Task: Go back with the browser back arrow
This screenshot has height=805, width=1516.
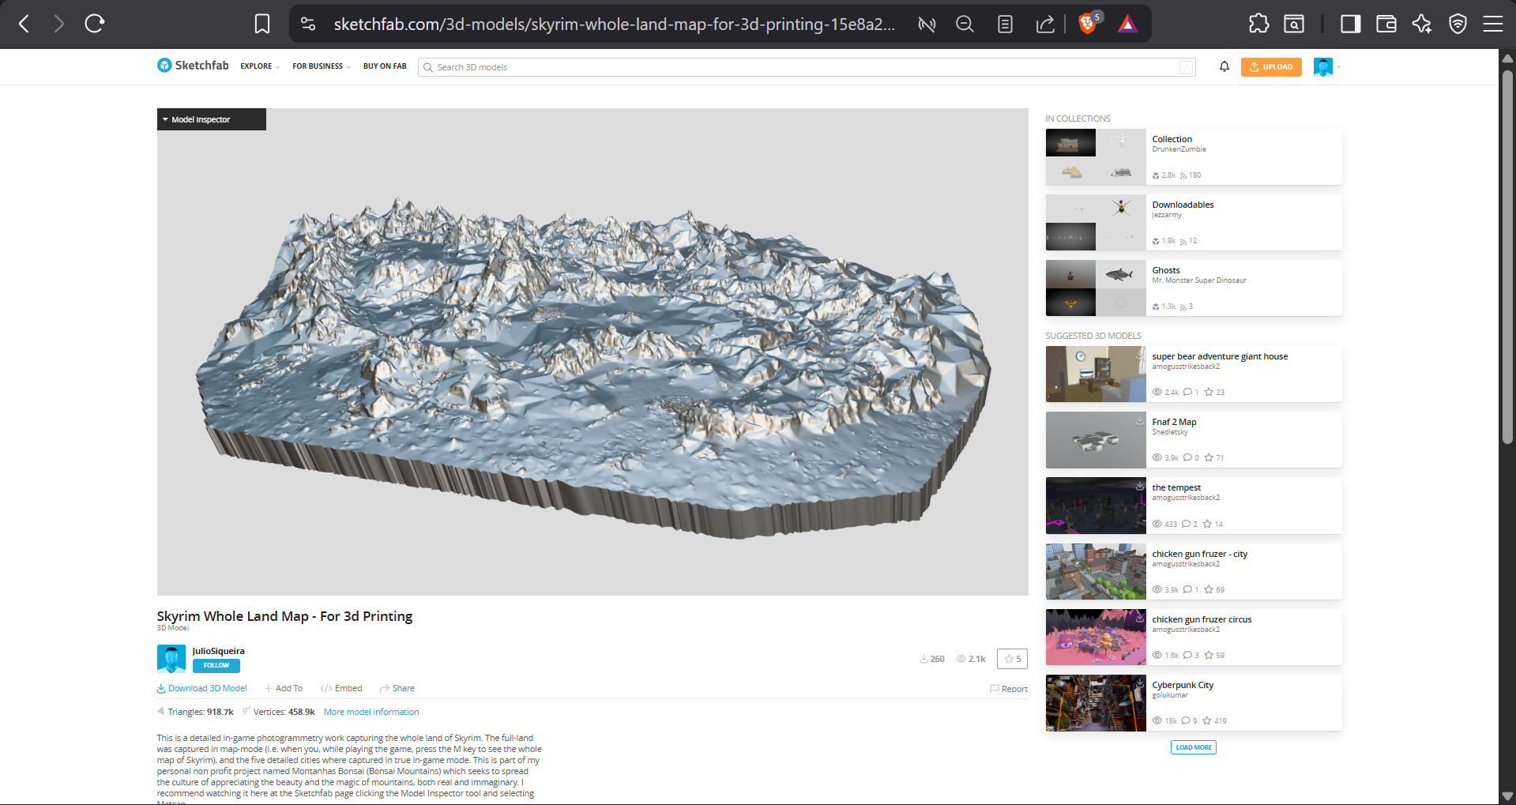Action: [24, 24]
